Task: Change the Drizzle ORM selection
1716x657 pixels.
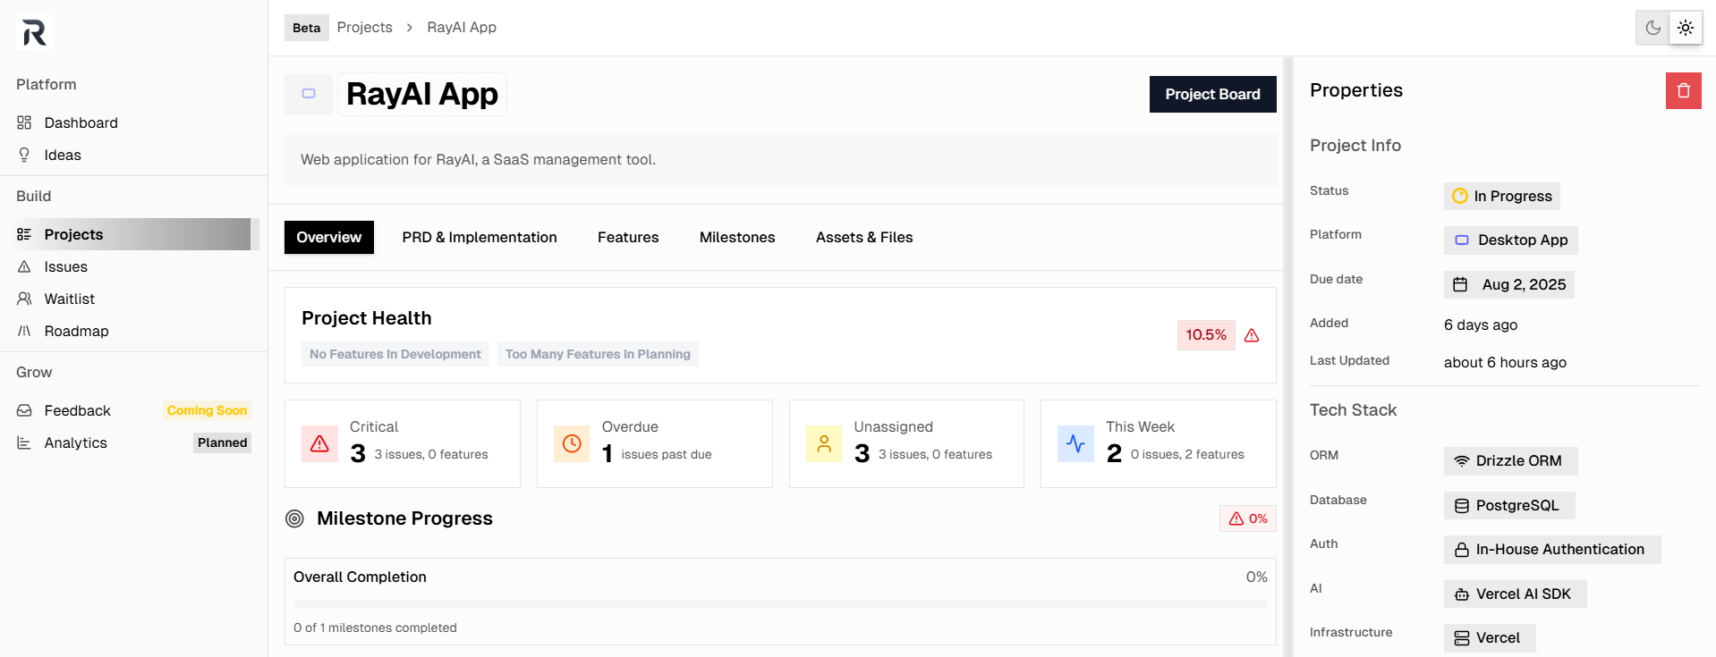Action: (1510, 460)
